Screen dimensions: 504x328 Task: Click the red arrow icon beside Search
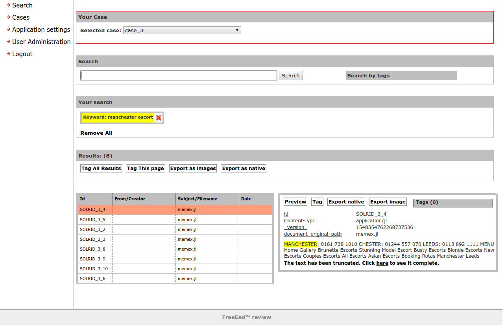click(x=8, y=5)
